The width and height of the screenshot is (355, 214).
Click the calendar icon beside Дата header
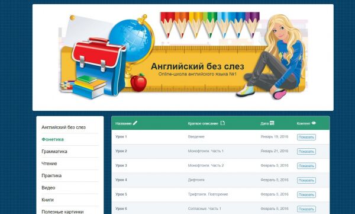(x=272, y=123)
